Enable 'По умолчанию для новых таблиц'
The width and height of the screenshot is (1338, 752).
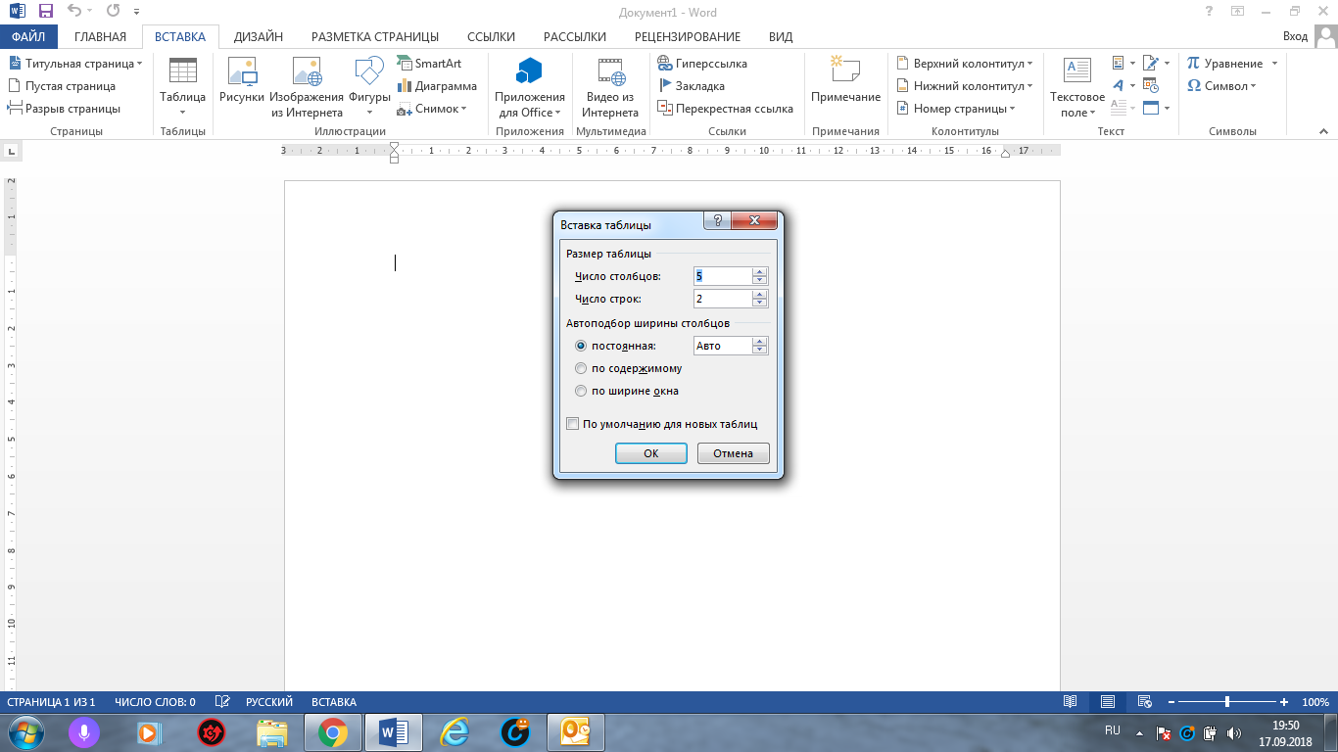coord(572,423)
